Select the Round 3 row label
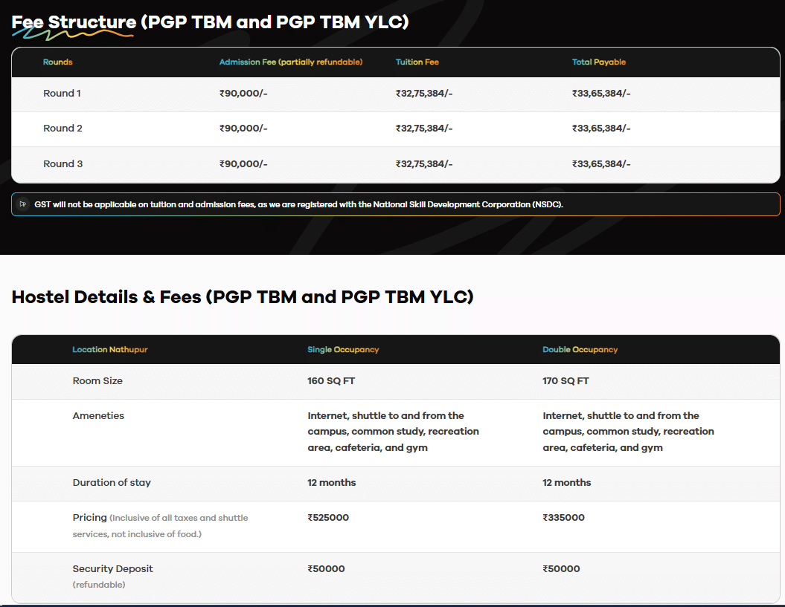This screenshot has width=785, height=607. pyautogui.click(x=63, y=164)
